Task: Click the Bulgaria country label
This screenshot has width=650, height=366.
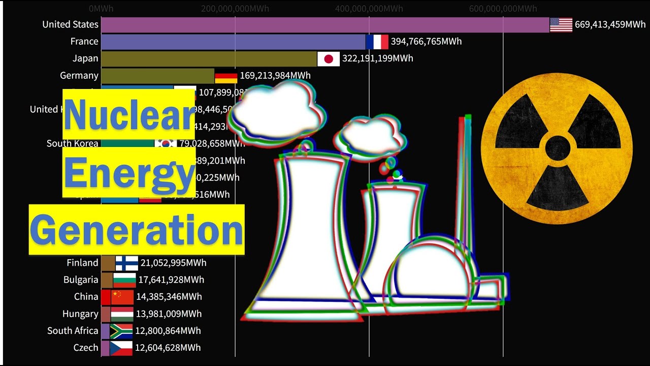Action: pos(81,280)
